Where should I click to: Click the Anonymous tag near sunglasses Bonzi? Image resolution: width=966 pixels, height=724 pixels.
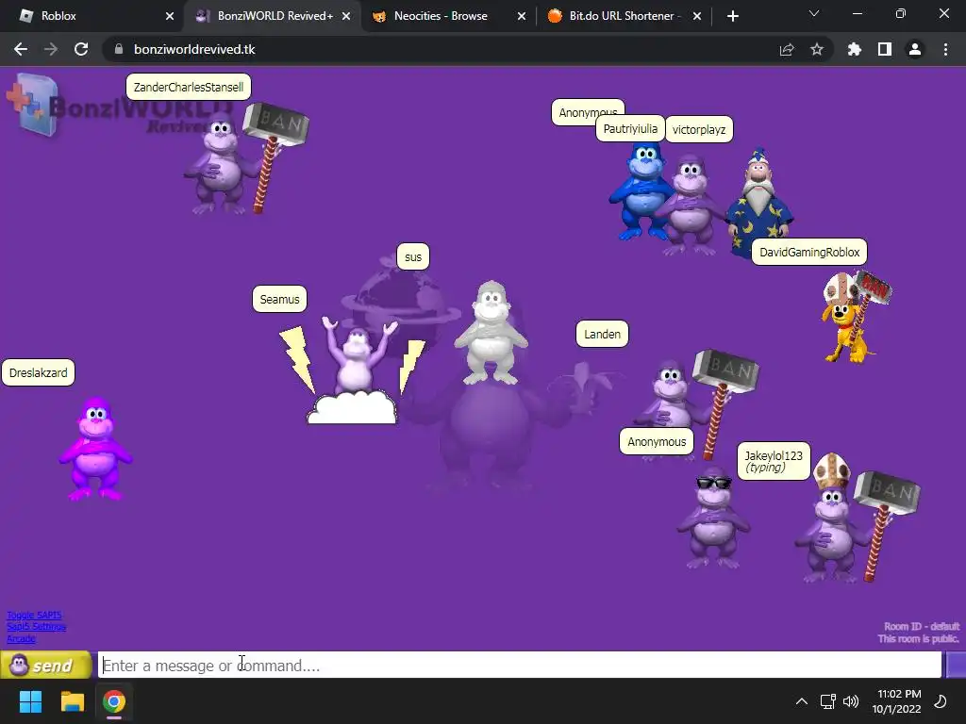coord(657,441)
